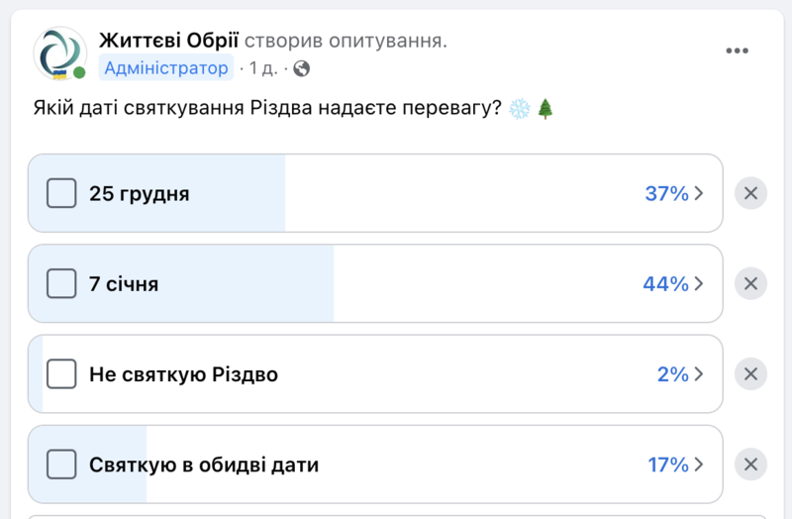This screenshot has width=792, height=519.
Task: Check the 'Не святкую Різдво' checkbox
Action: pyautogui.click(x=61, y=374)
